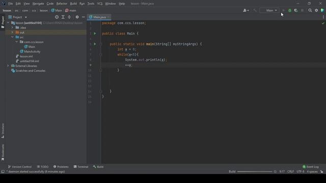The height and width of the screenshot is (183, 326).
Task: Click fold marker on the while line
Action: tap(101, 54)
